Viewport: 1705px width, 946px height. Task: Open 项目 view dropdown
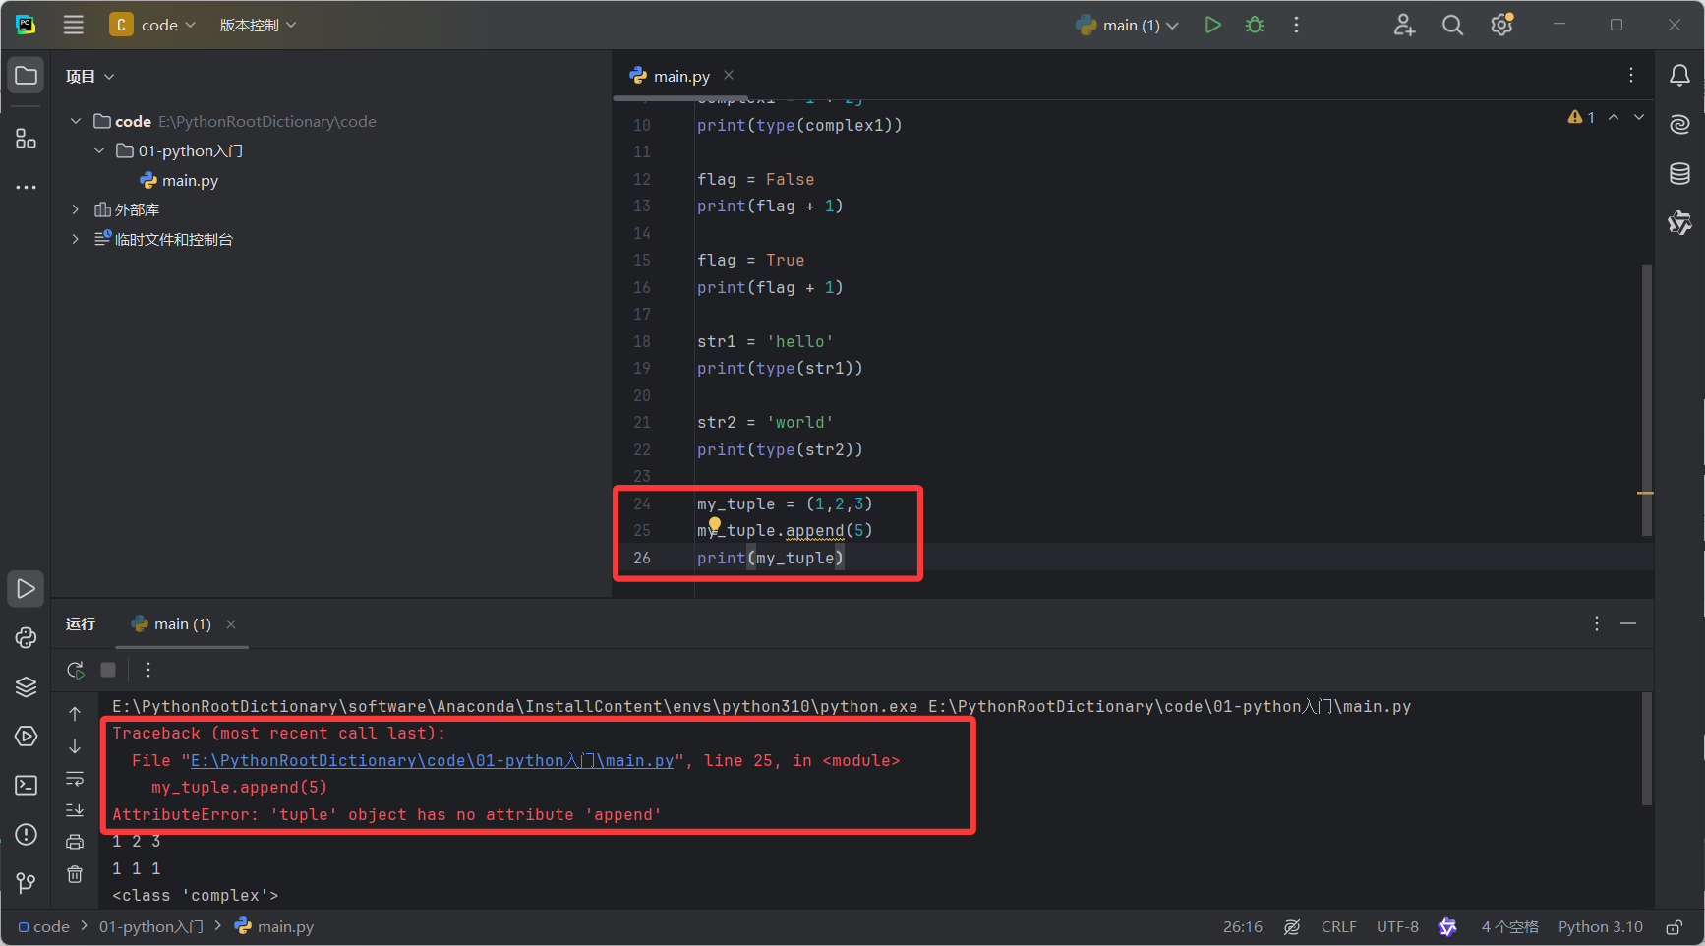[x=89, y=76]
